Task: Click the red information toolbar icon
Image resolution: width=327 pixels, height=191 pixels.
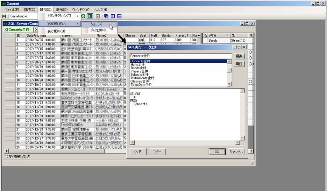Action: [98, 16]
